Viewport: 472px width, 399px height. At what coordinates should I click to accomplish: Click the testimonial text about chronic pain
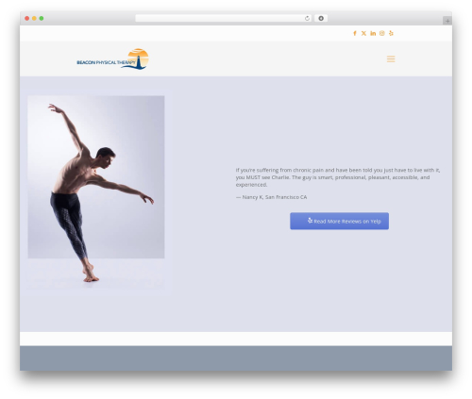coord(338,177)
